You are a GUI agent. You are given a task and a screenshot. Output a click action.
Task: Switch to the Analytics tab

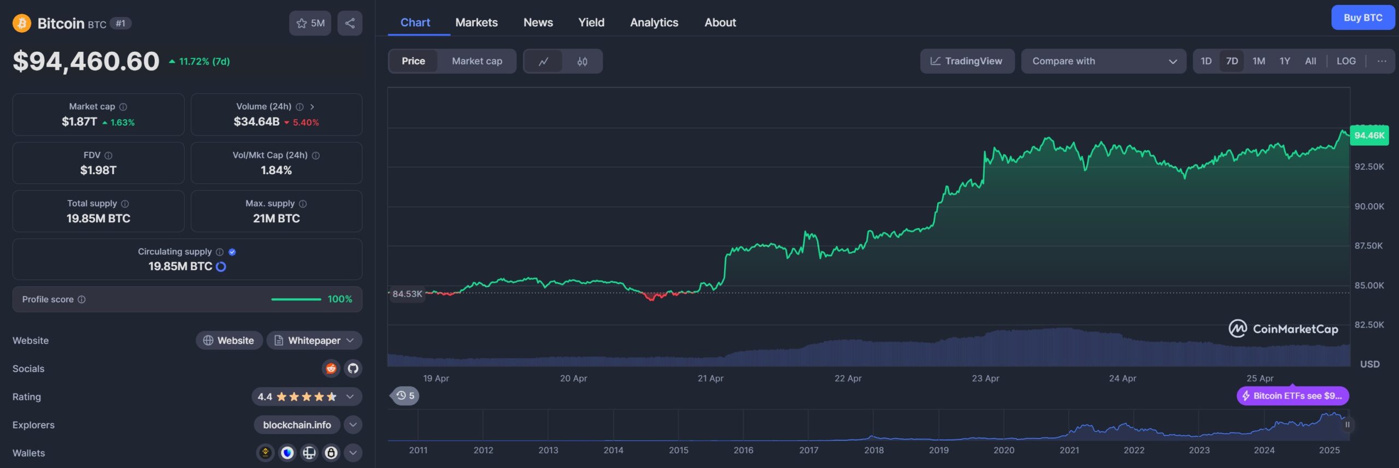click(654, 22)
